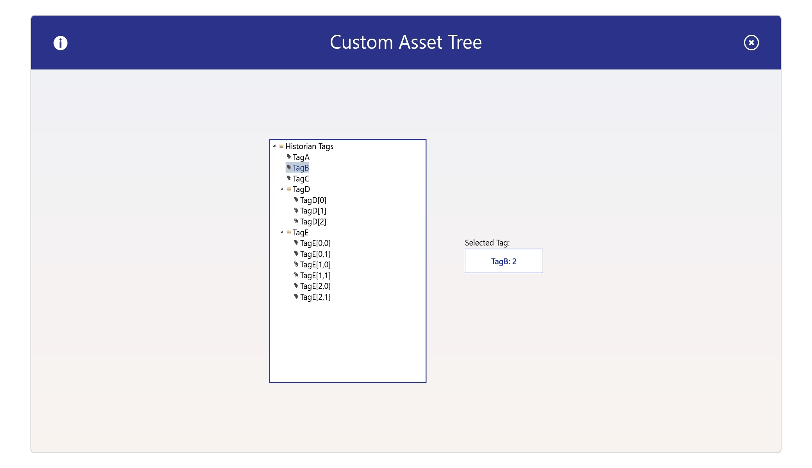Select the TagD[2] tree item
Viewport: 812px width, 468px height.
coord(313,222)
